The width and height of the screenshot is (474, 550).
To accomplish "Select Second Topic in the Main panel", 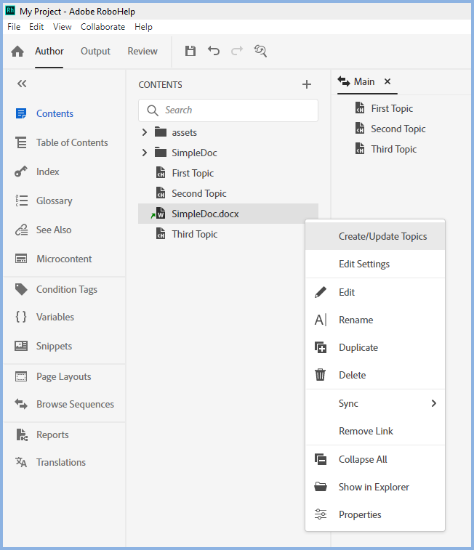I will click(x=398, y=129).
